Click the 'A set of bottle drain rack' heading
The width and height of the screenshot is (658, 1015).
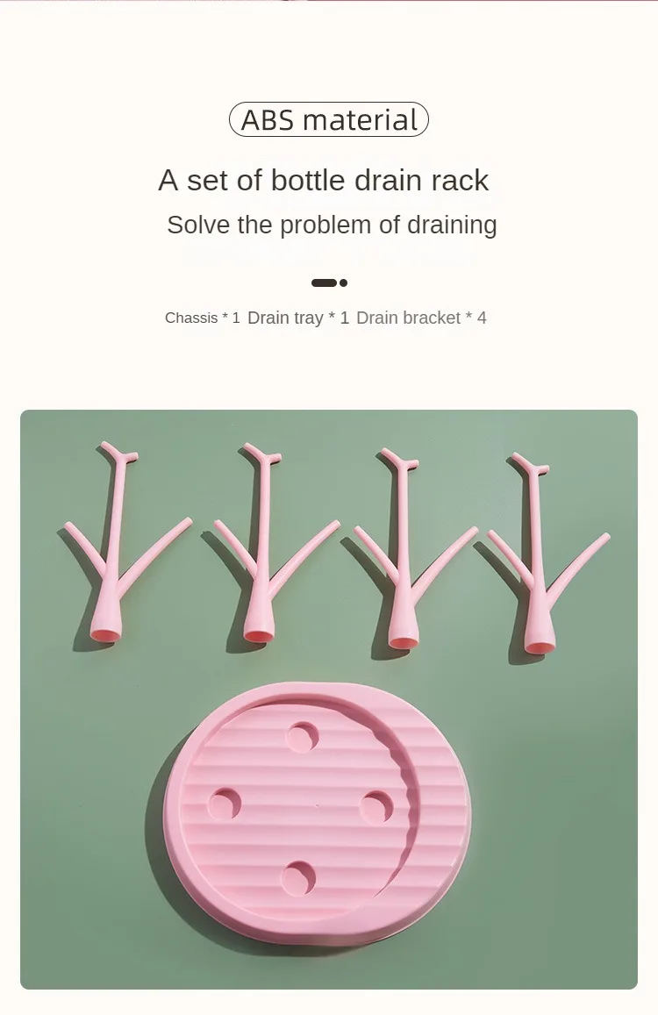pos(323,180)
